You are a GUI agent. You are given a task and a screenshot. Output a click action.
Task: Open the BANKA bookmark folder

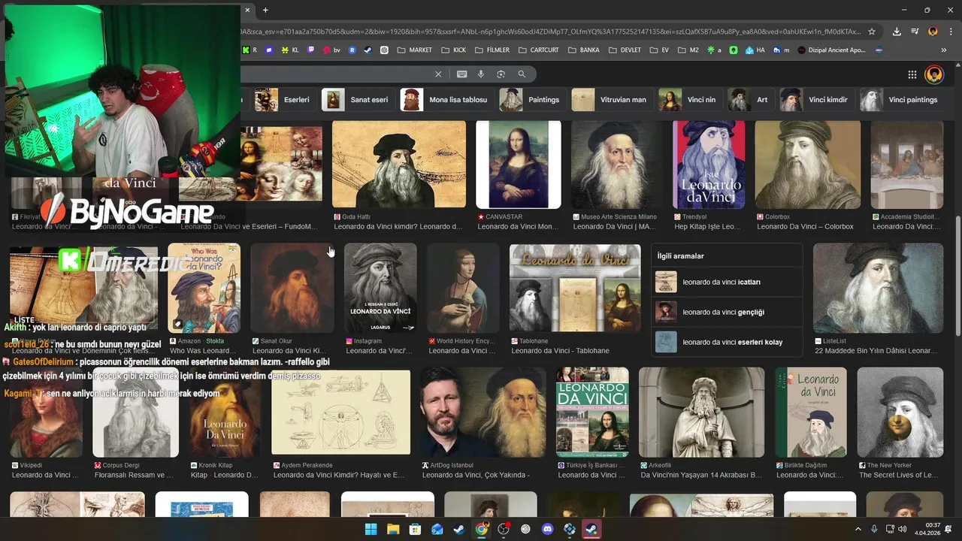(x=584, y=50)
